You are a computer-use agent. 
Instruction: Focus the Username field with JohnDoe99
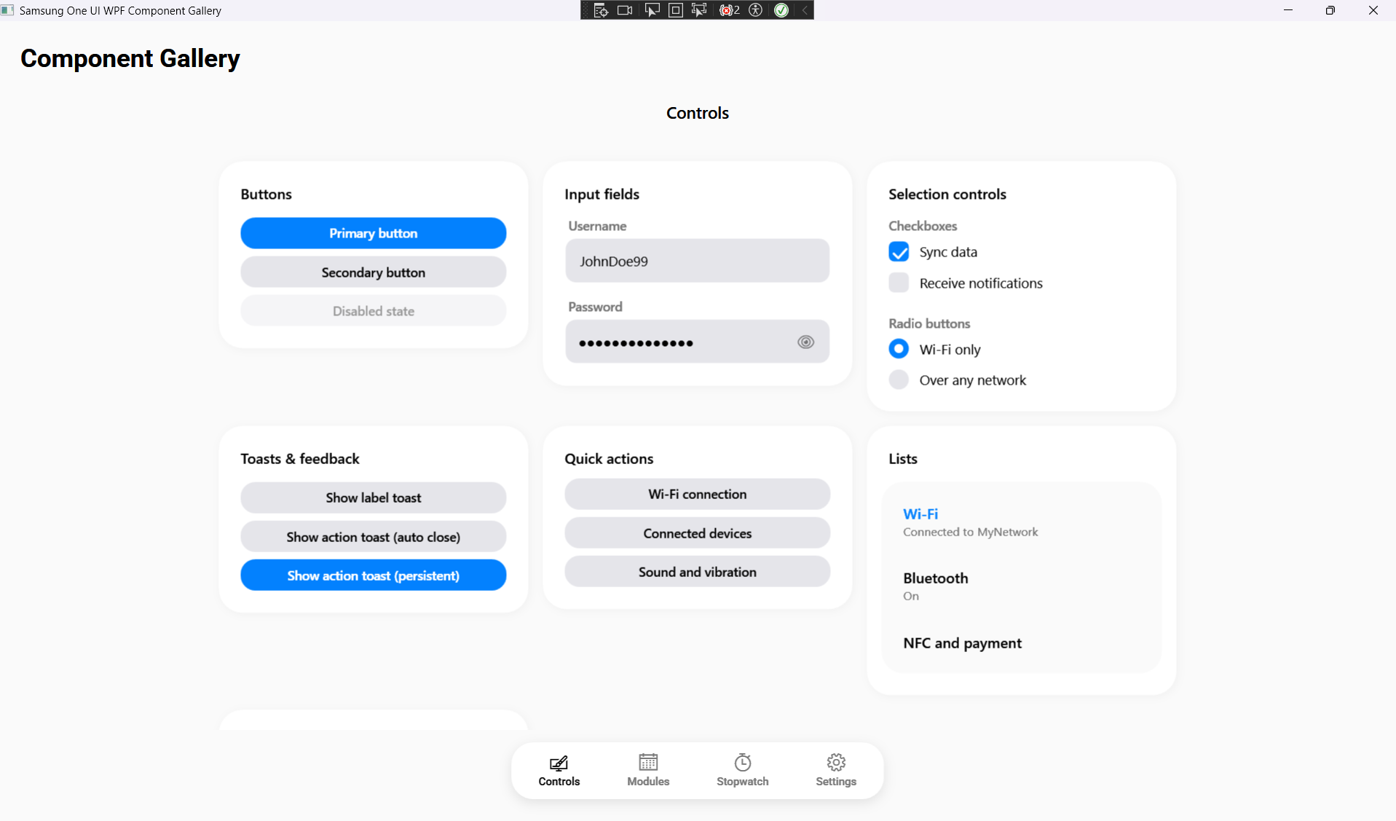pos(698,261)
